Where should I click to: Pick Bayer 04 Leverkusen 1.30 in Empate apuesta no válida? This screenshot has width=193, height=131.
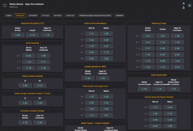[102, 78]
